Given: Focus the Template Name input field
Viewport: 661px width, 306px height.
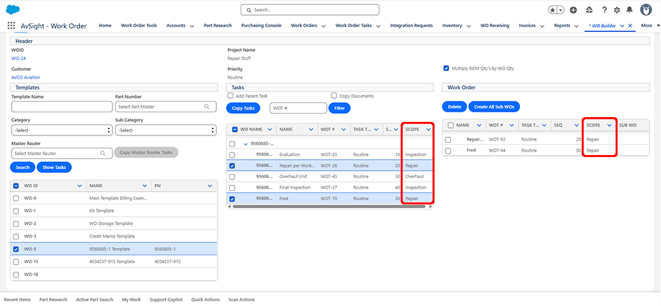Looking at the screenshot, I should point(62,107).
